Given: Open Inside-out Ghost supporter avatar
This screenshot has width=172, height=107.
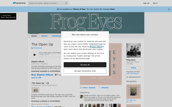Looking at the screenshot, I should coord(81,97).
